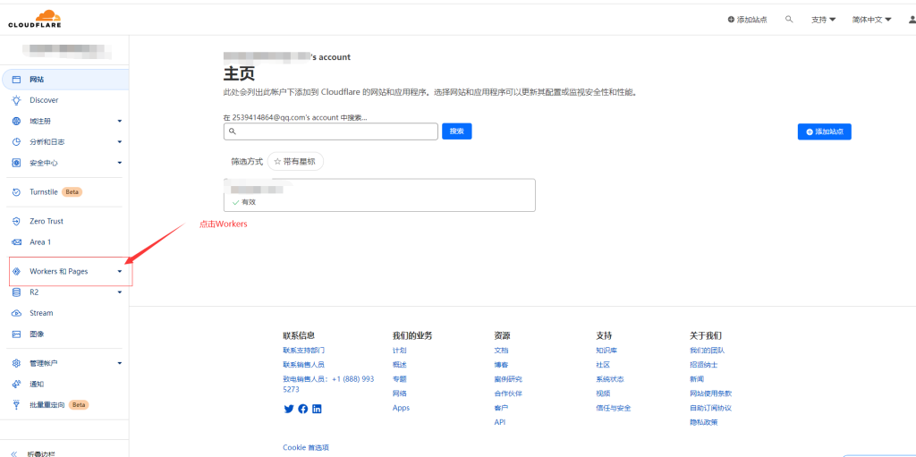
Task: Open the 计划 footer link
Action: tap(400, 351)
